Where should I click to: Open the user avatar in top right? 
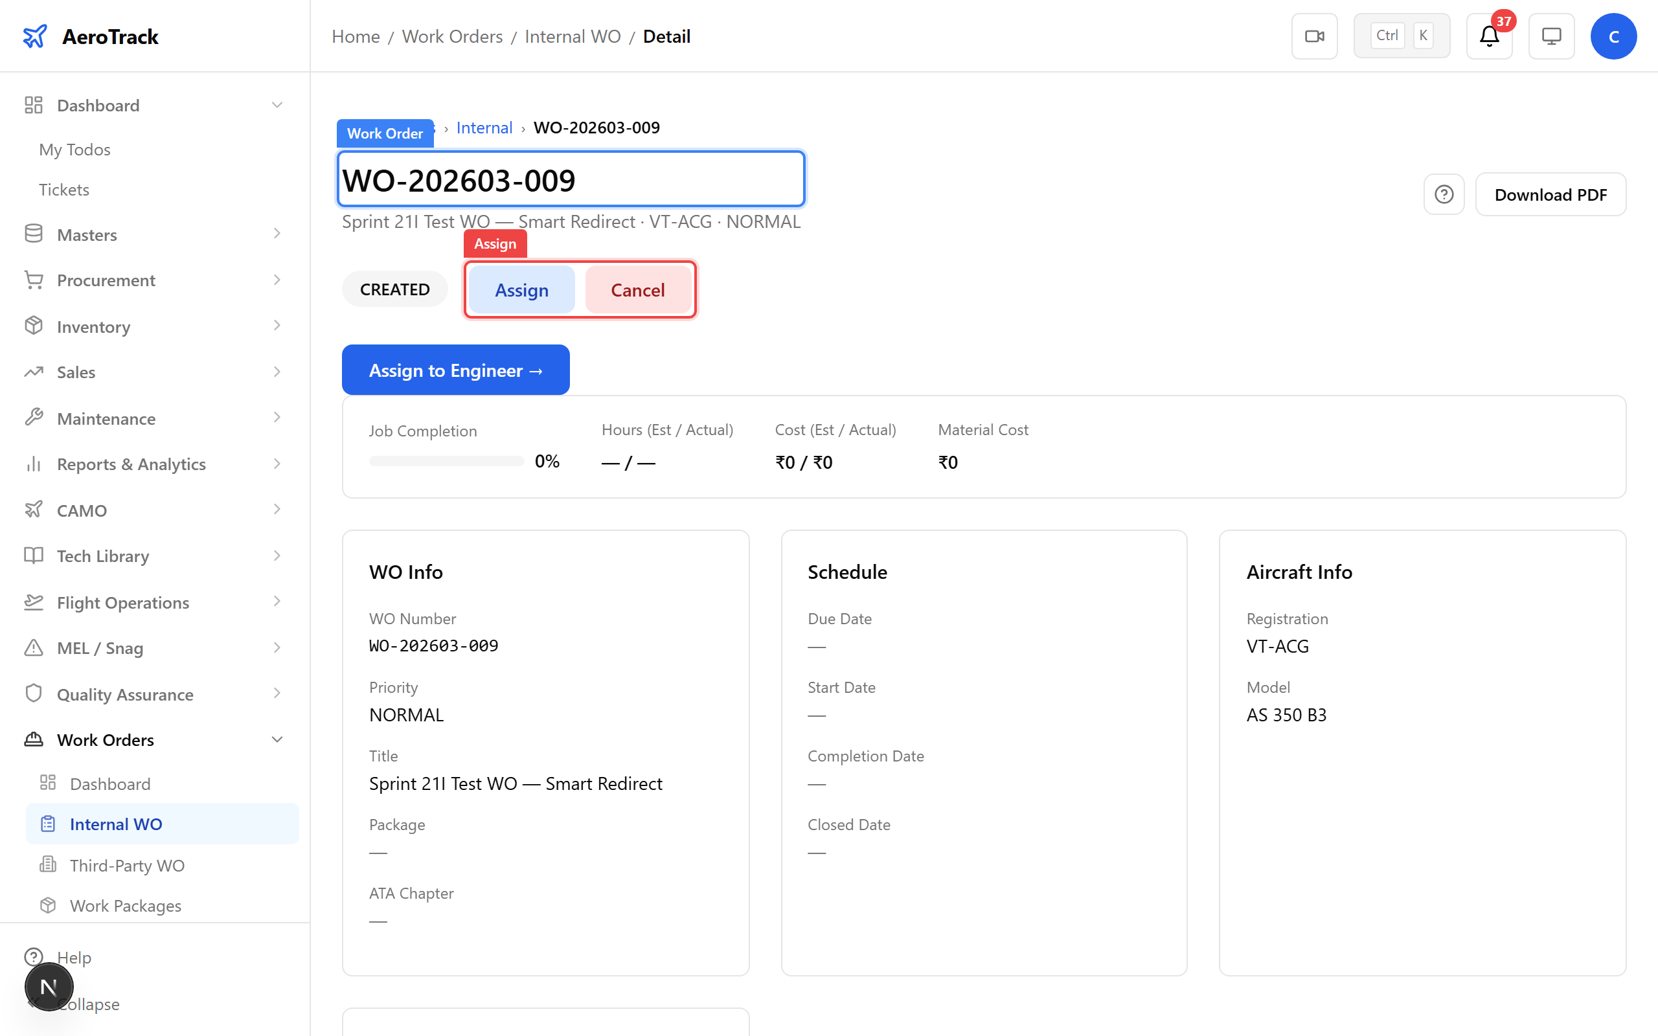[1613, 36]
